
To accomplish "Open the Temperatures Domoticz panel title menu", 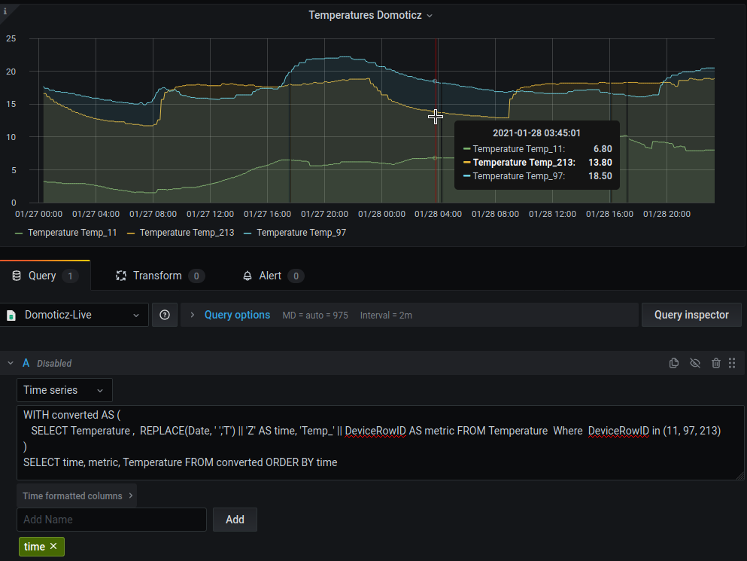I will pyautogui.click(x=371, y=15).
